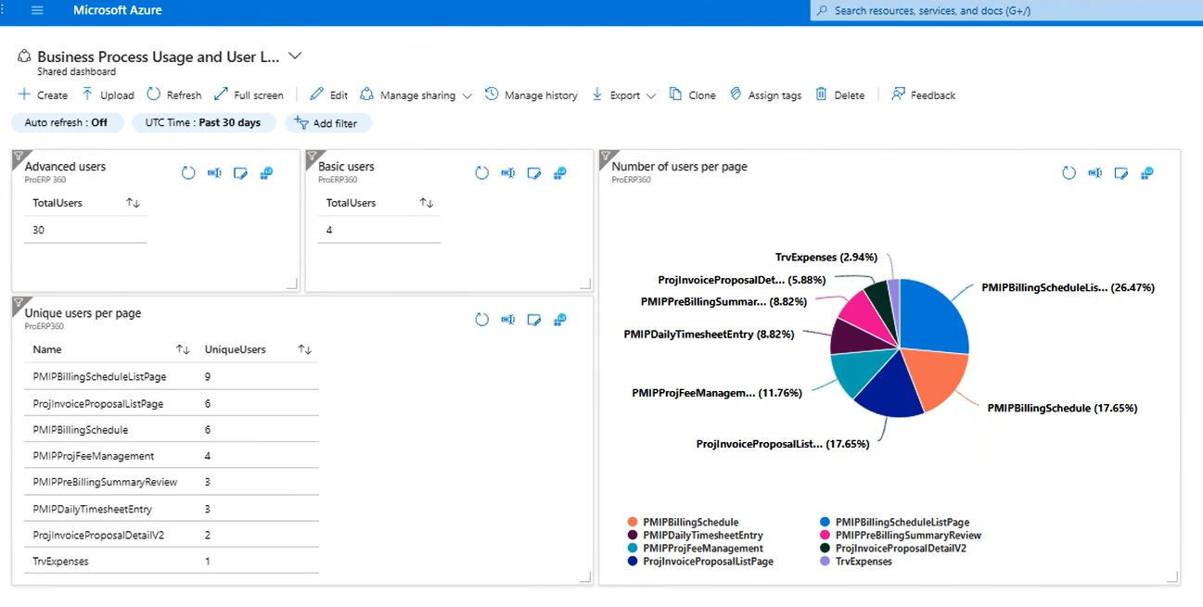Open the hamburger portal menu

coord(37,10)
